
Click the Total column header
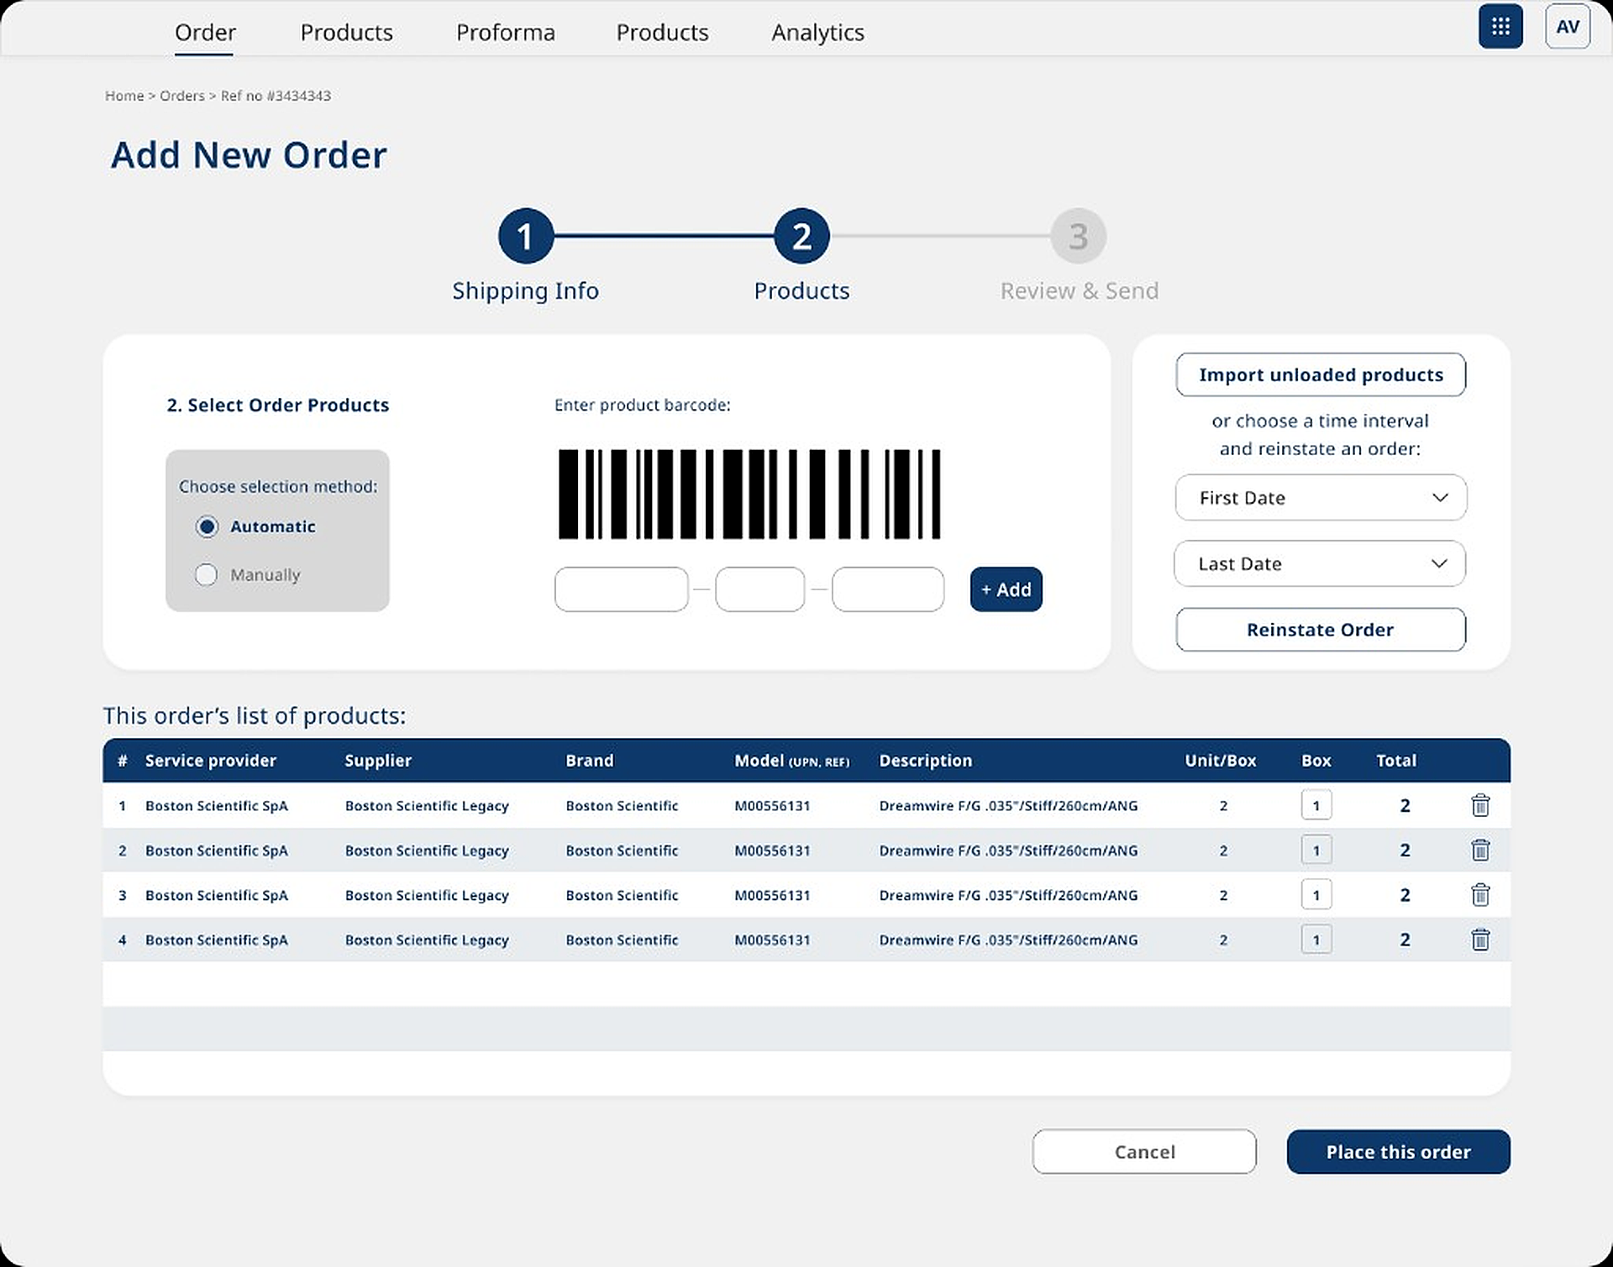coord(1396,761)
